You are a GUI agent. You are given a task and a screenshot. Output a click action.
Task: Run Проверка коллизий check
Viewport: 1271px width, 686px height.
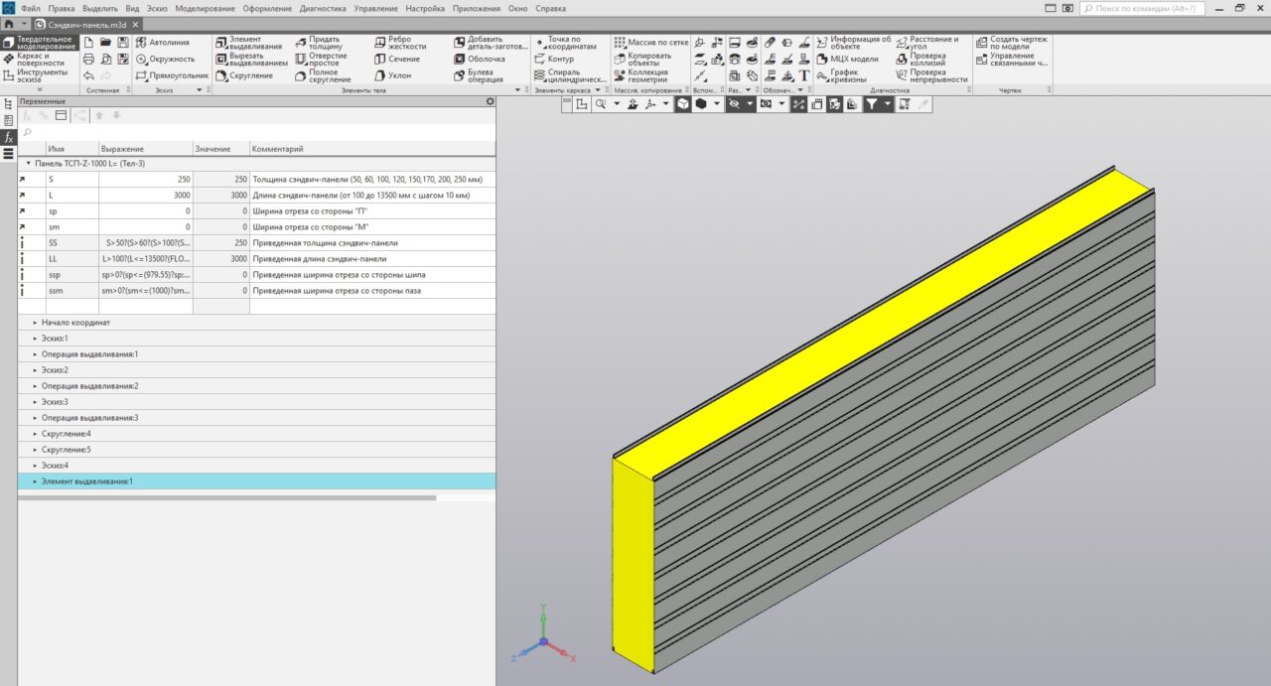[x=920, y=59]
